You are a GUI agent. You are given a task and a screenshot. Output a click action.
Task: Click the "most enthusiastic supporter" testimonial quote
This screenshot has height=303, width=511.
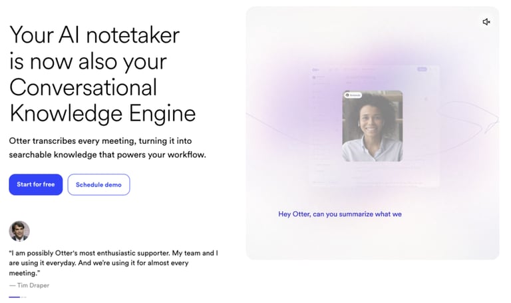point(113,263)
